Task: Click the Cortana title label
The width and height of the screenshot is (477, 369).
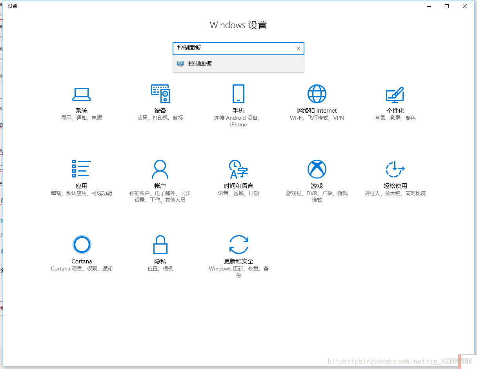Action: click(x=82, y=261)
